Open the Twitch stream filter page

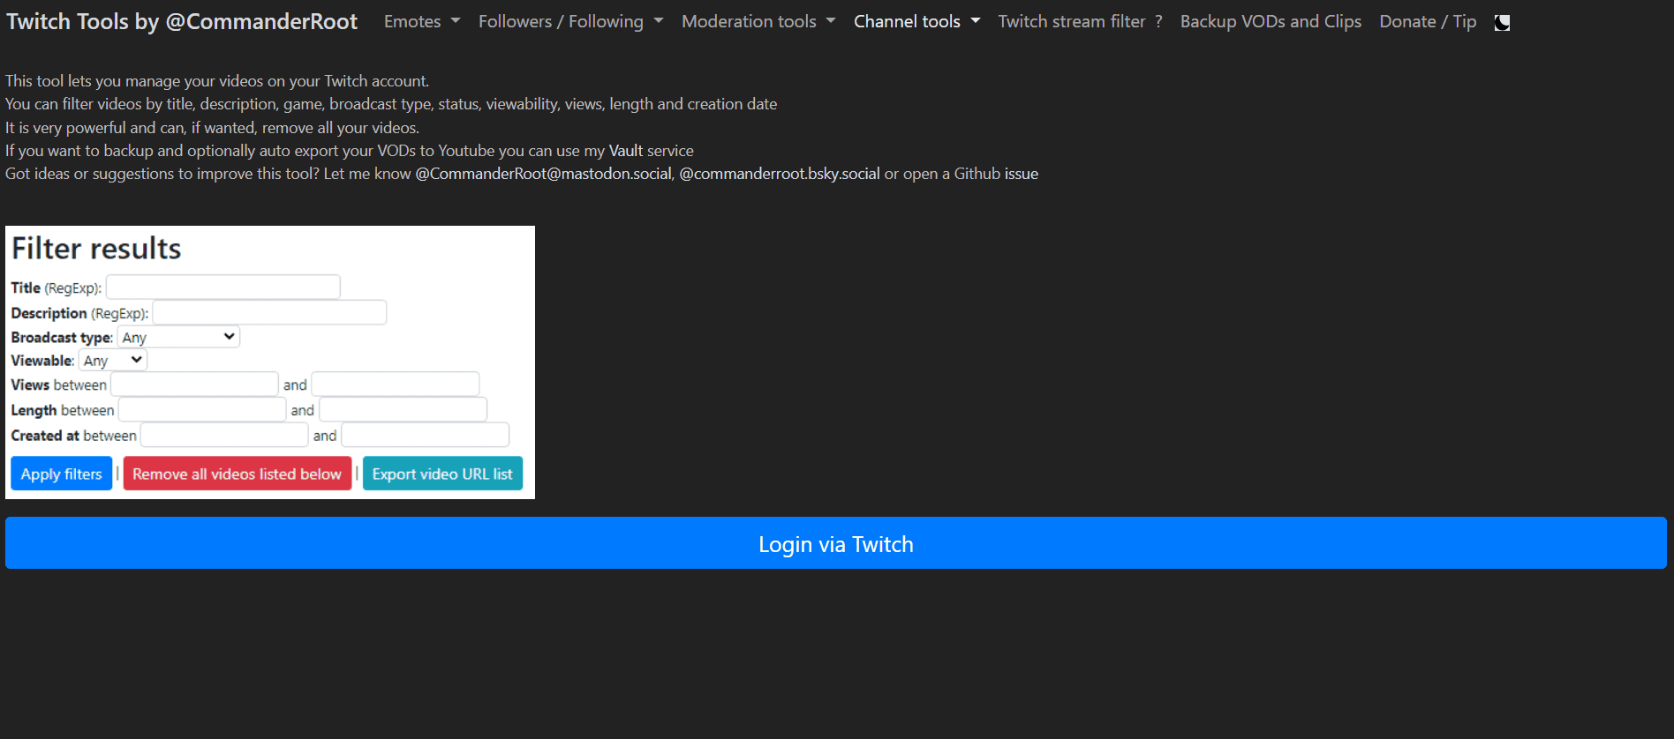pyautogui.click(x=1079, y=22)
